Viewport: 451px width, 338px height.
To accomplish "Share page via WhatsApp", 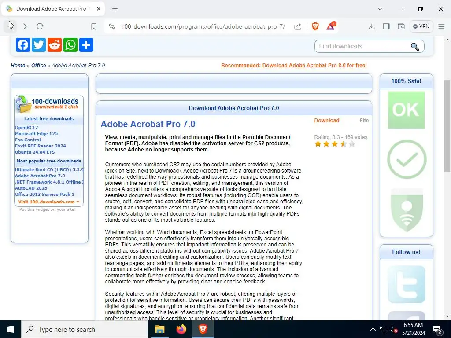I will (x=70, y=45).
